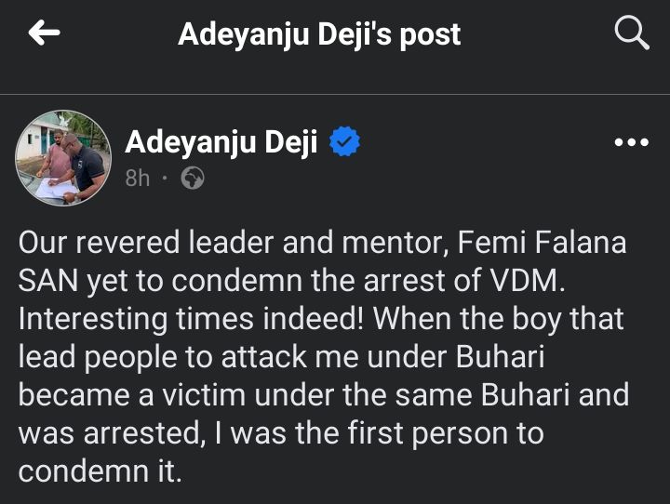
Task: Open search with the magnifying glass icon
Action: [x=632, y=34]
